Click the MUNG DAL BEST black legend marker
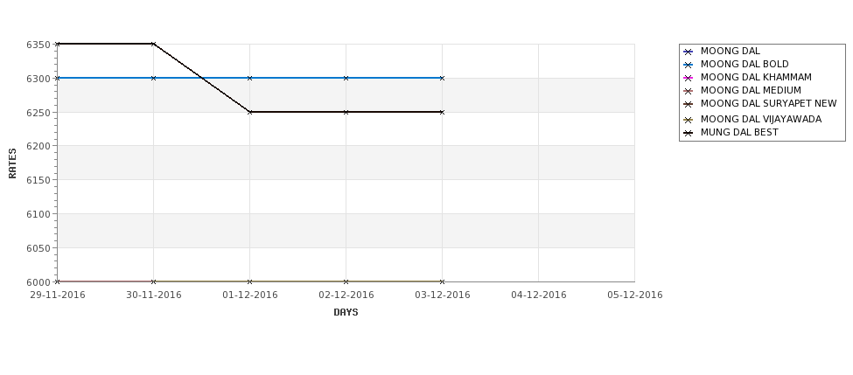 point(689,133)
